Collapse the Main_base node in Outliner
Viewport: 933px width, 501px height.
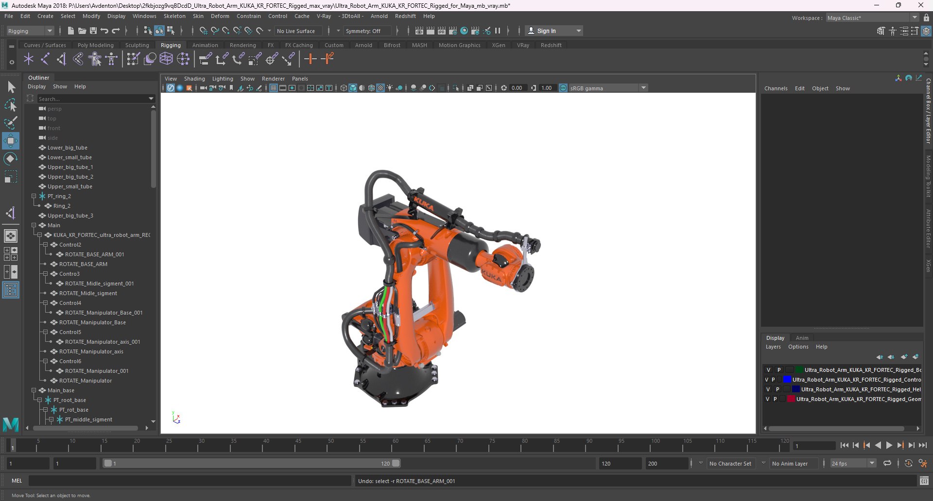(34, 390)
